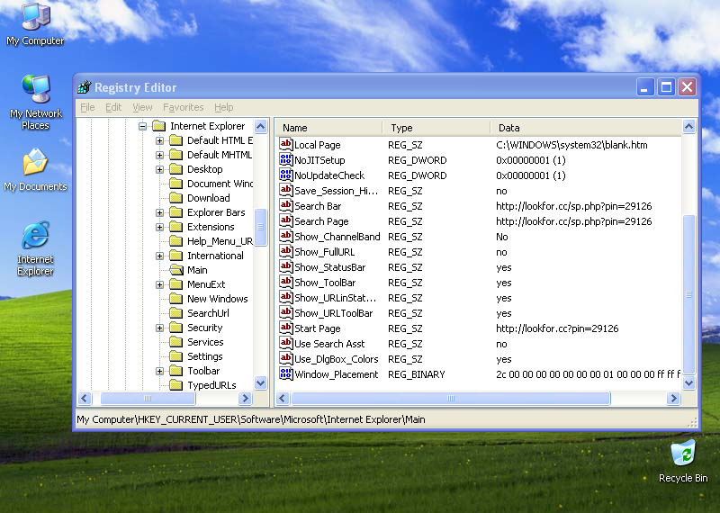Expand the MenuExt key
The image size is (720, 513).
(160, 284)
